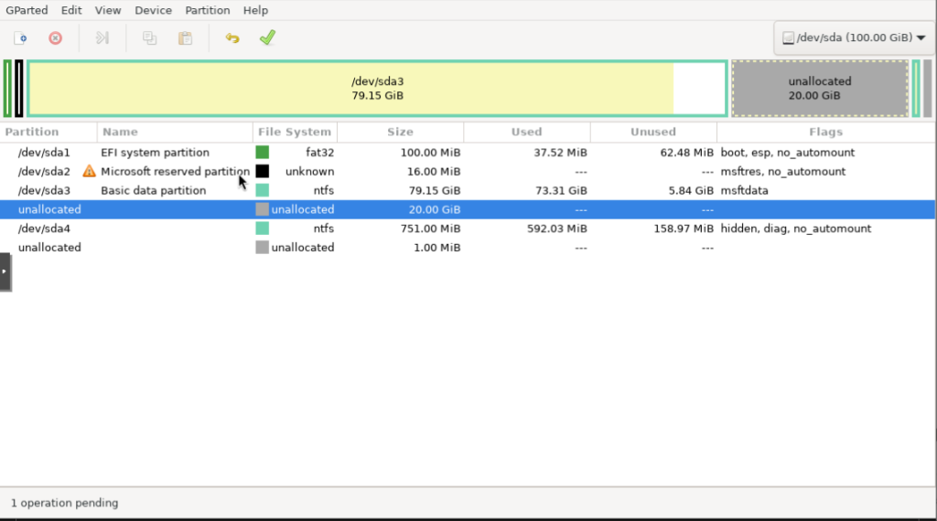Click the Resize/Move toolbar icon
Viewport: 937px width, 521px height.
102,38
